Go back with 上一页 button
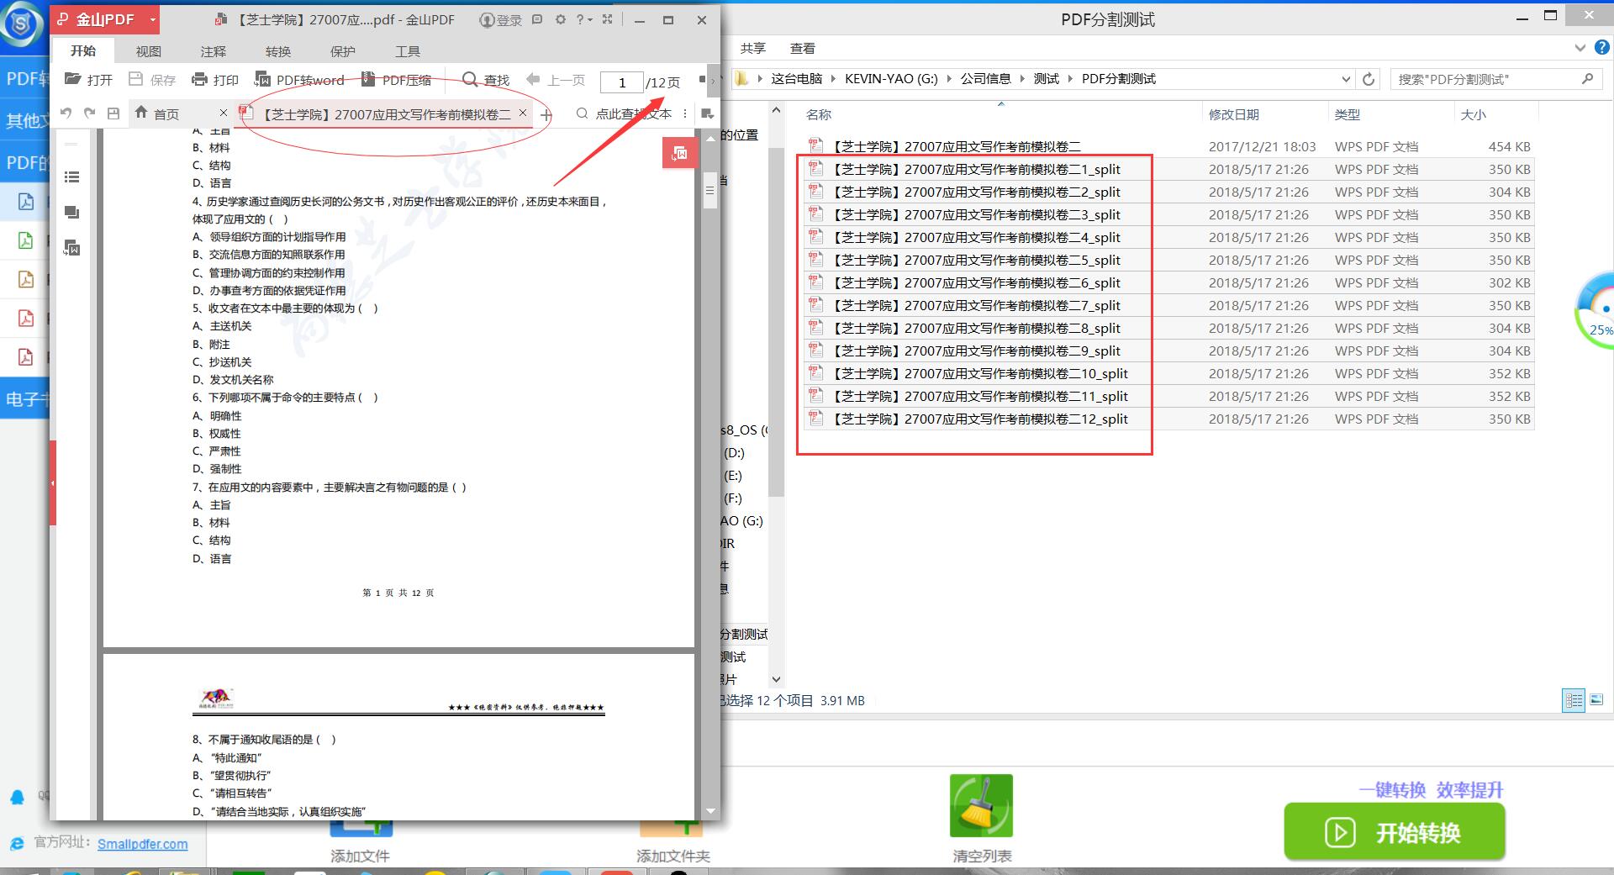This screenshot has width=1614, height=875. (x=556, y=80)
